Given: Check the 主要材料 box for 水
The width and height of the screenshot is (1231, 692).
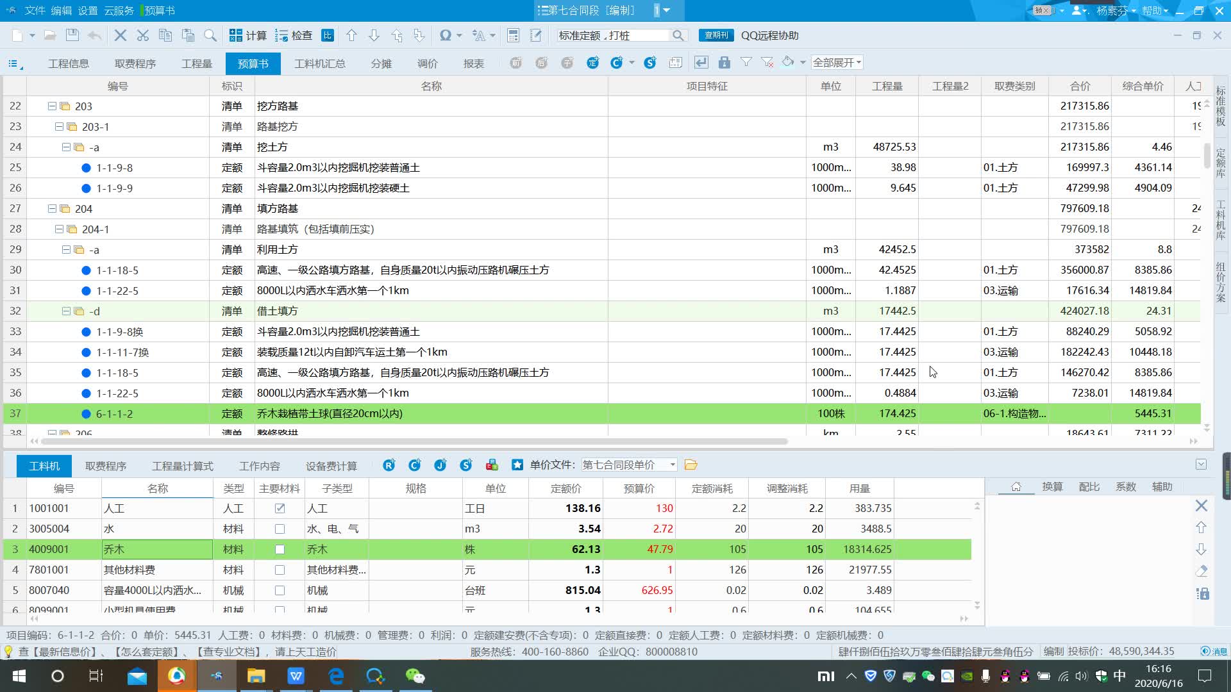Looking at the screenshot, I should coord(280,529).
